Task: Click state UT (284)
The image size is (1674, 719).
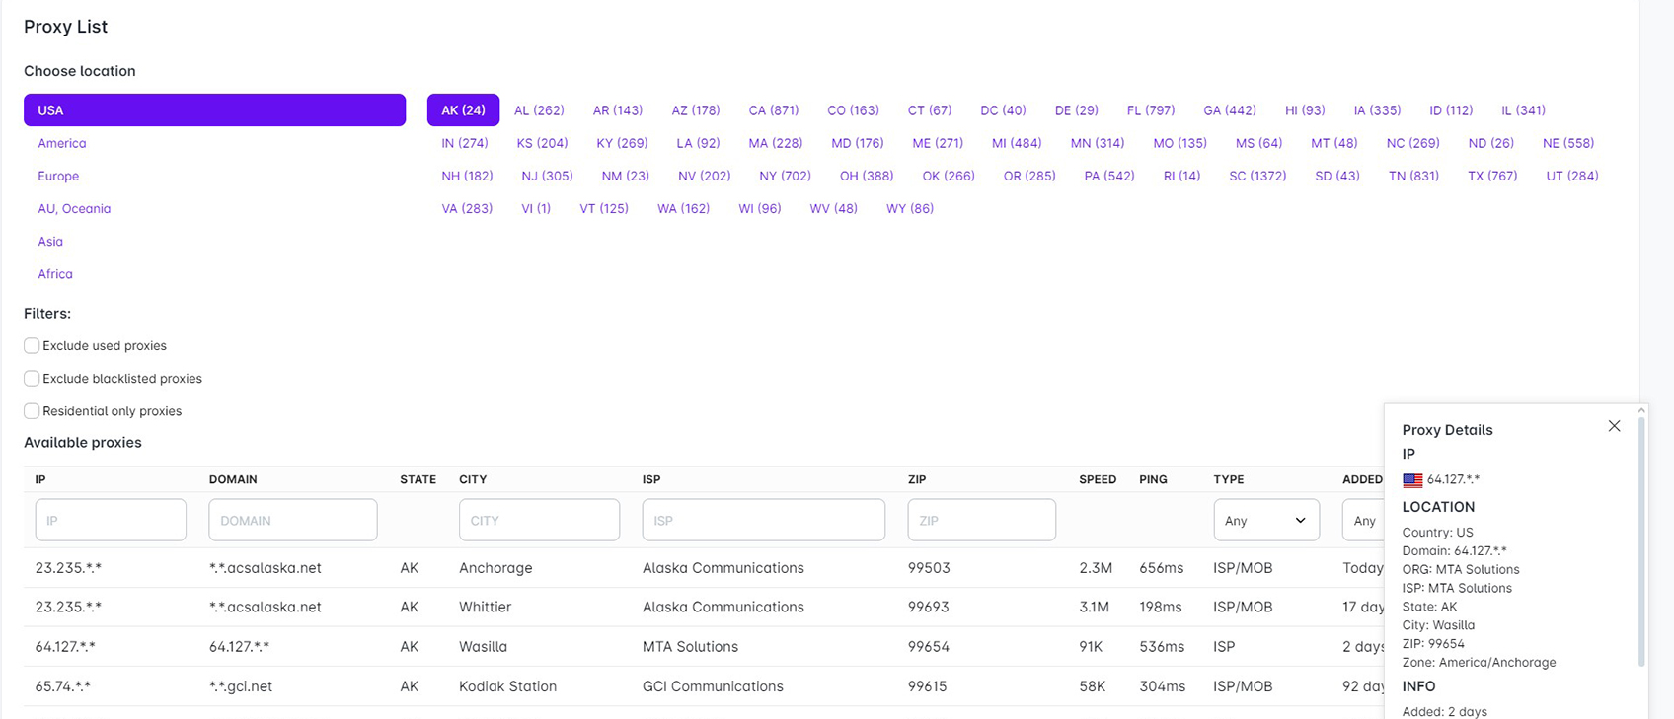Action: click(1572, 176)
